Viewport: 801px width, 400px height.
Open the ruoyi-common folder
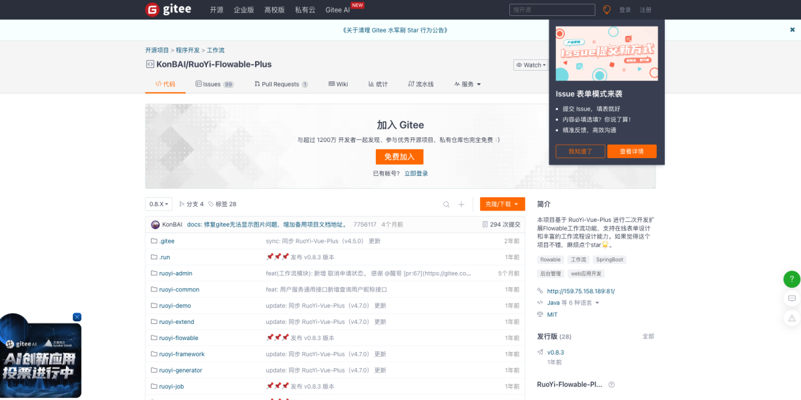pyautogui.click(x=179, y=289)
